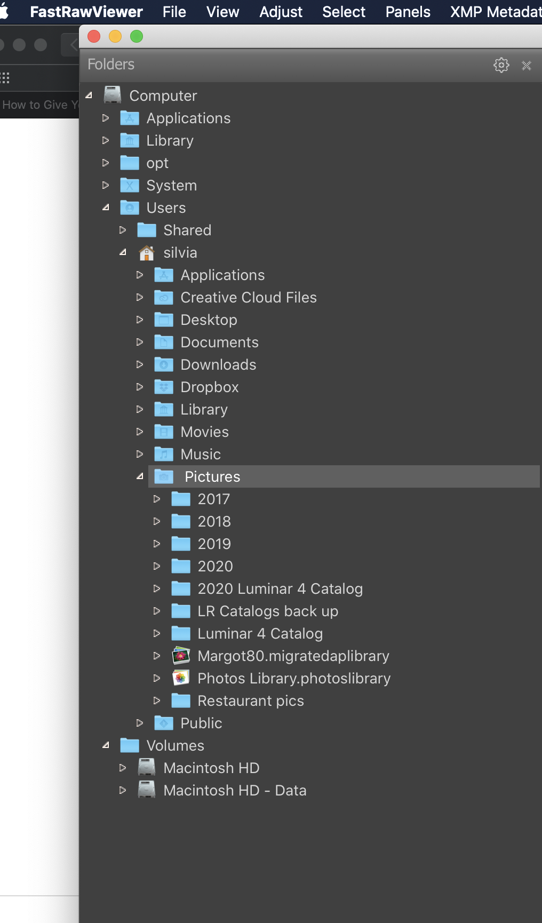Expand the Macintosh HD - Data volume

pos(123,790)
